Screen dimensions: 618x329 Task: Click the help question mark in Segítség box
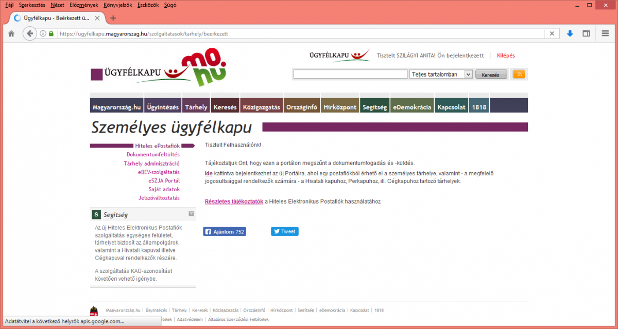pos(191,214)
